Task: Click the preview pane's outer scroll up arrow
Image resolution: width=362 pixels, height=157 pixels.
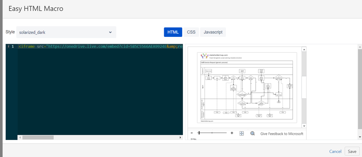Action: pos(360,47)
